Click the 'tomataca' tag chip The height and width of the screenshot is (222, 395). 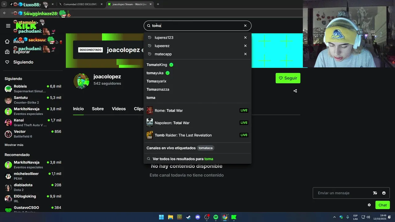click(x=206, y=148)
